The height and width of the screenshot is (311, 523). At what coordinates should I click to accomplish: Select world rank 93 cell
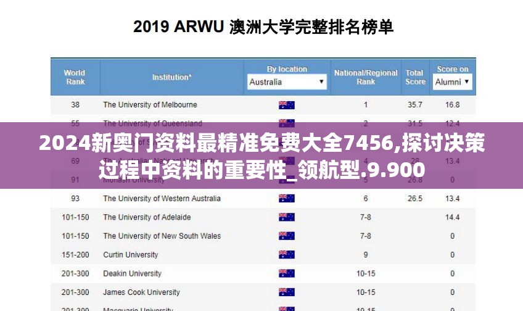75,199
